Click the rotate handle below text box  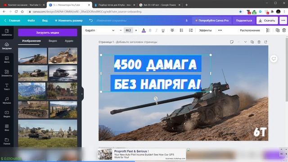(156, 99)
